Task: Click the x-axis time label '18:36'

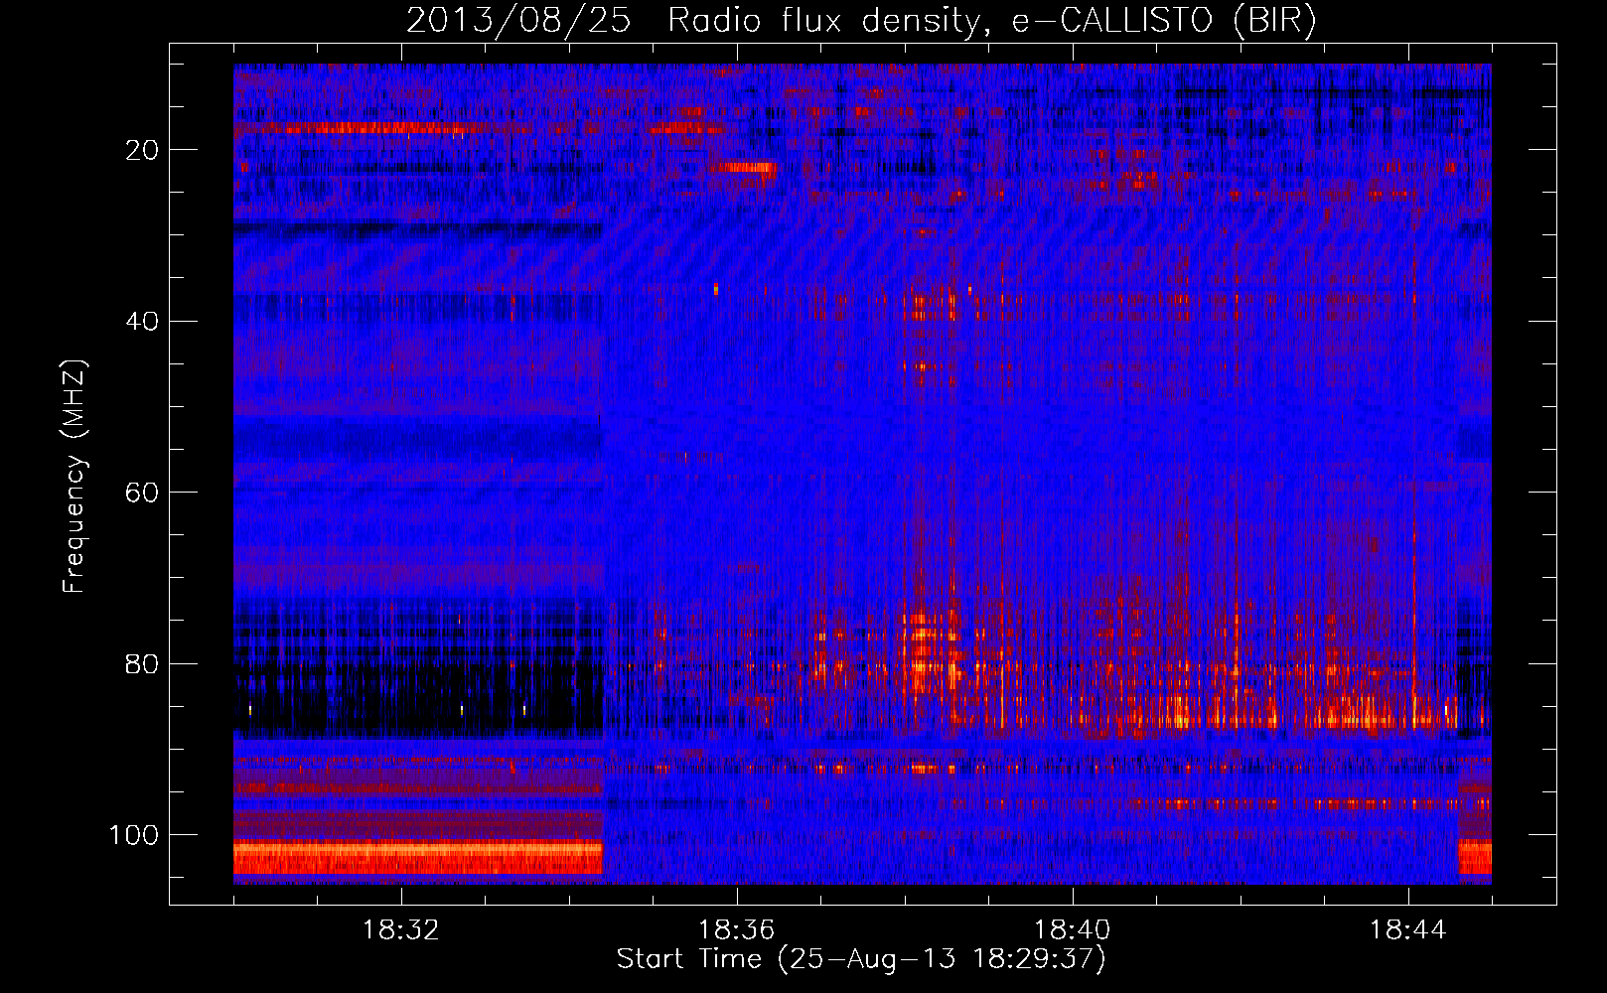Action: 737,930
